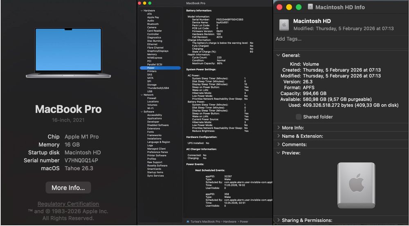Screen dimensions: 409x226
Task: Select Disc Burning in the sidebar
Action: (x=155, y=41)
